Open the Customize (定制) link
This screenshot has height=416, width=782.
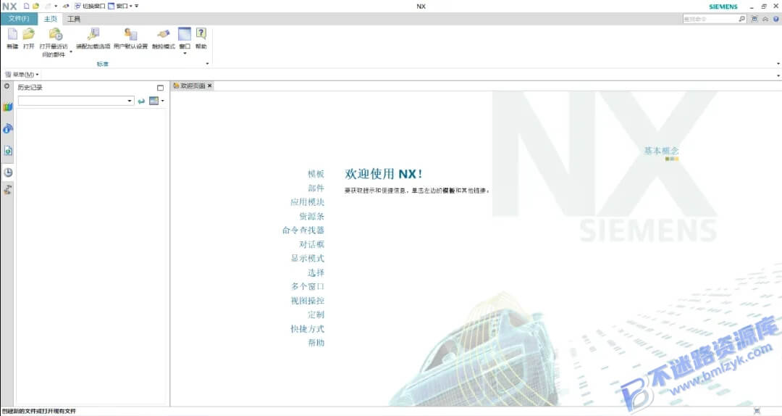coord(316,315)
